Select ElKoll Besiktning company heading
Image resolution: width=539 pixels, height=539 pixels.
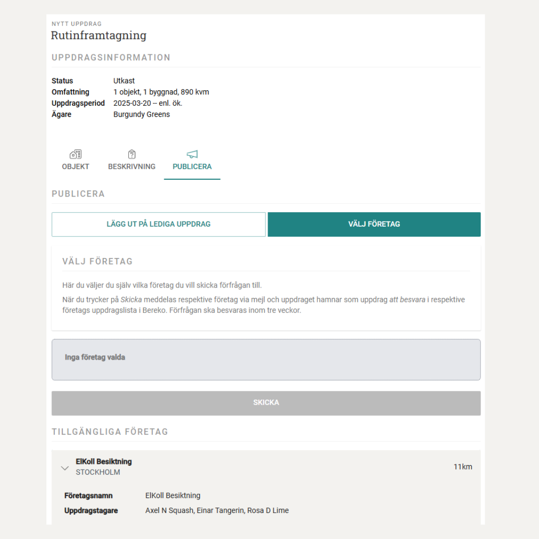104,462
